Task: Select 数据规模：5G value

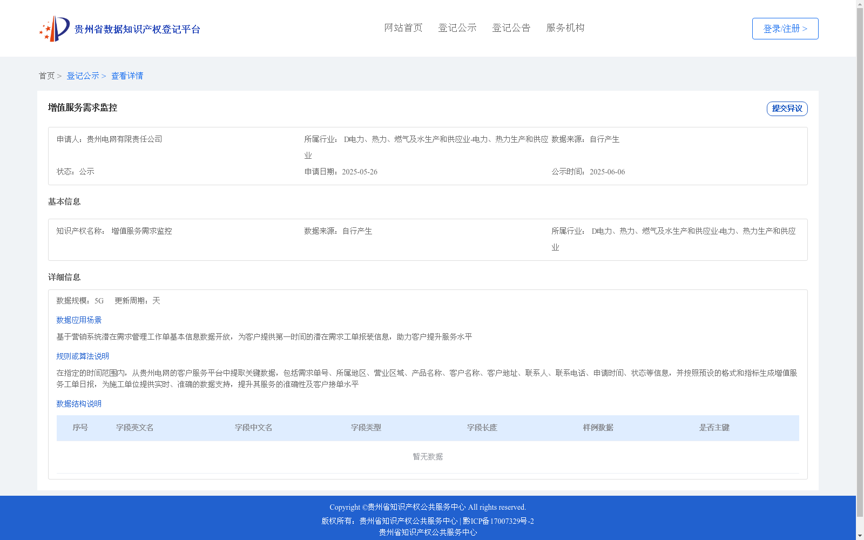Action: (x=80, y=301)
